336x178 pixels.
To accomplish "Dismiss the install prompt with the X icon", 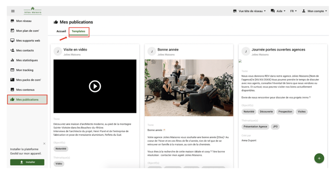I will pyautogui.click(x=44, y=143).
